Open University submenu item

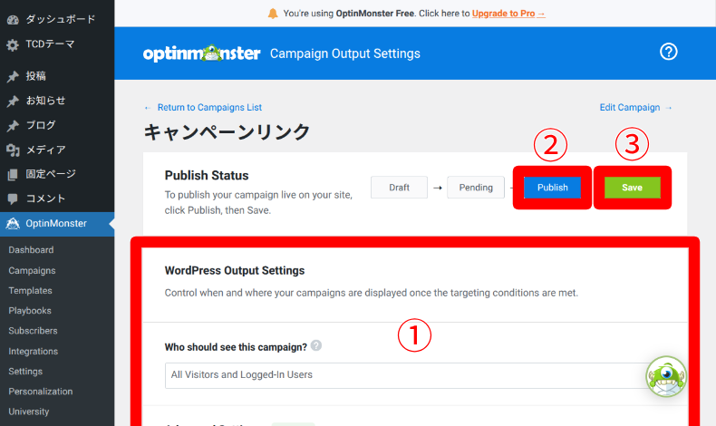click(x=28, y=411)
